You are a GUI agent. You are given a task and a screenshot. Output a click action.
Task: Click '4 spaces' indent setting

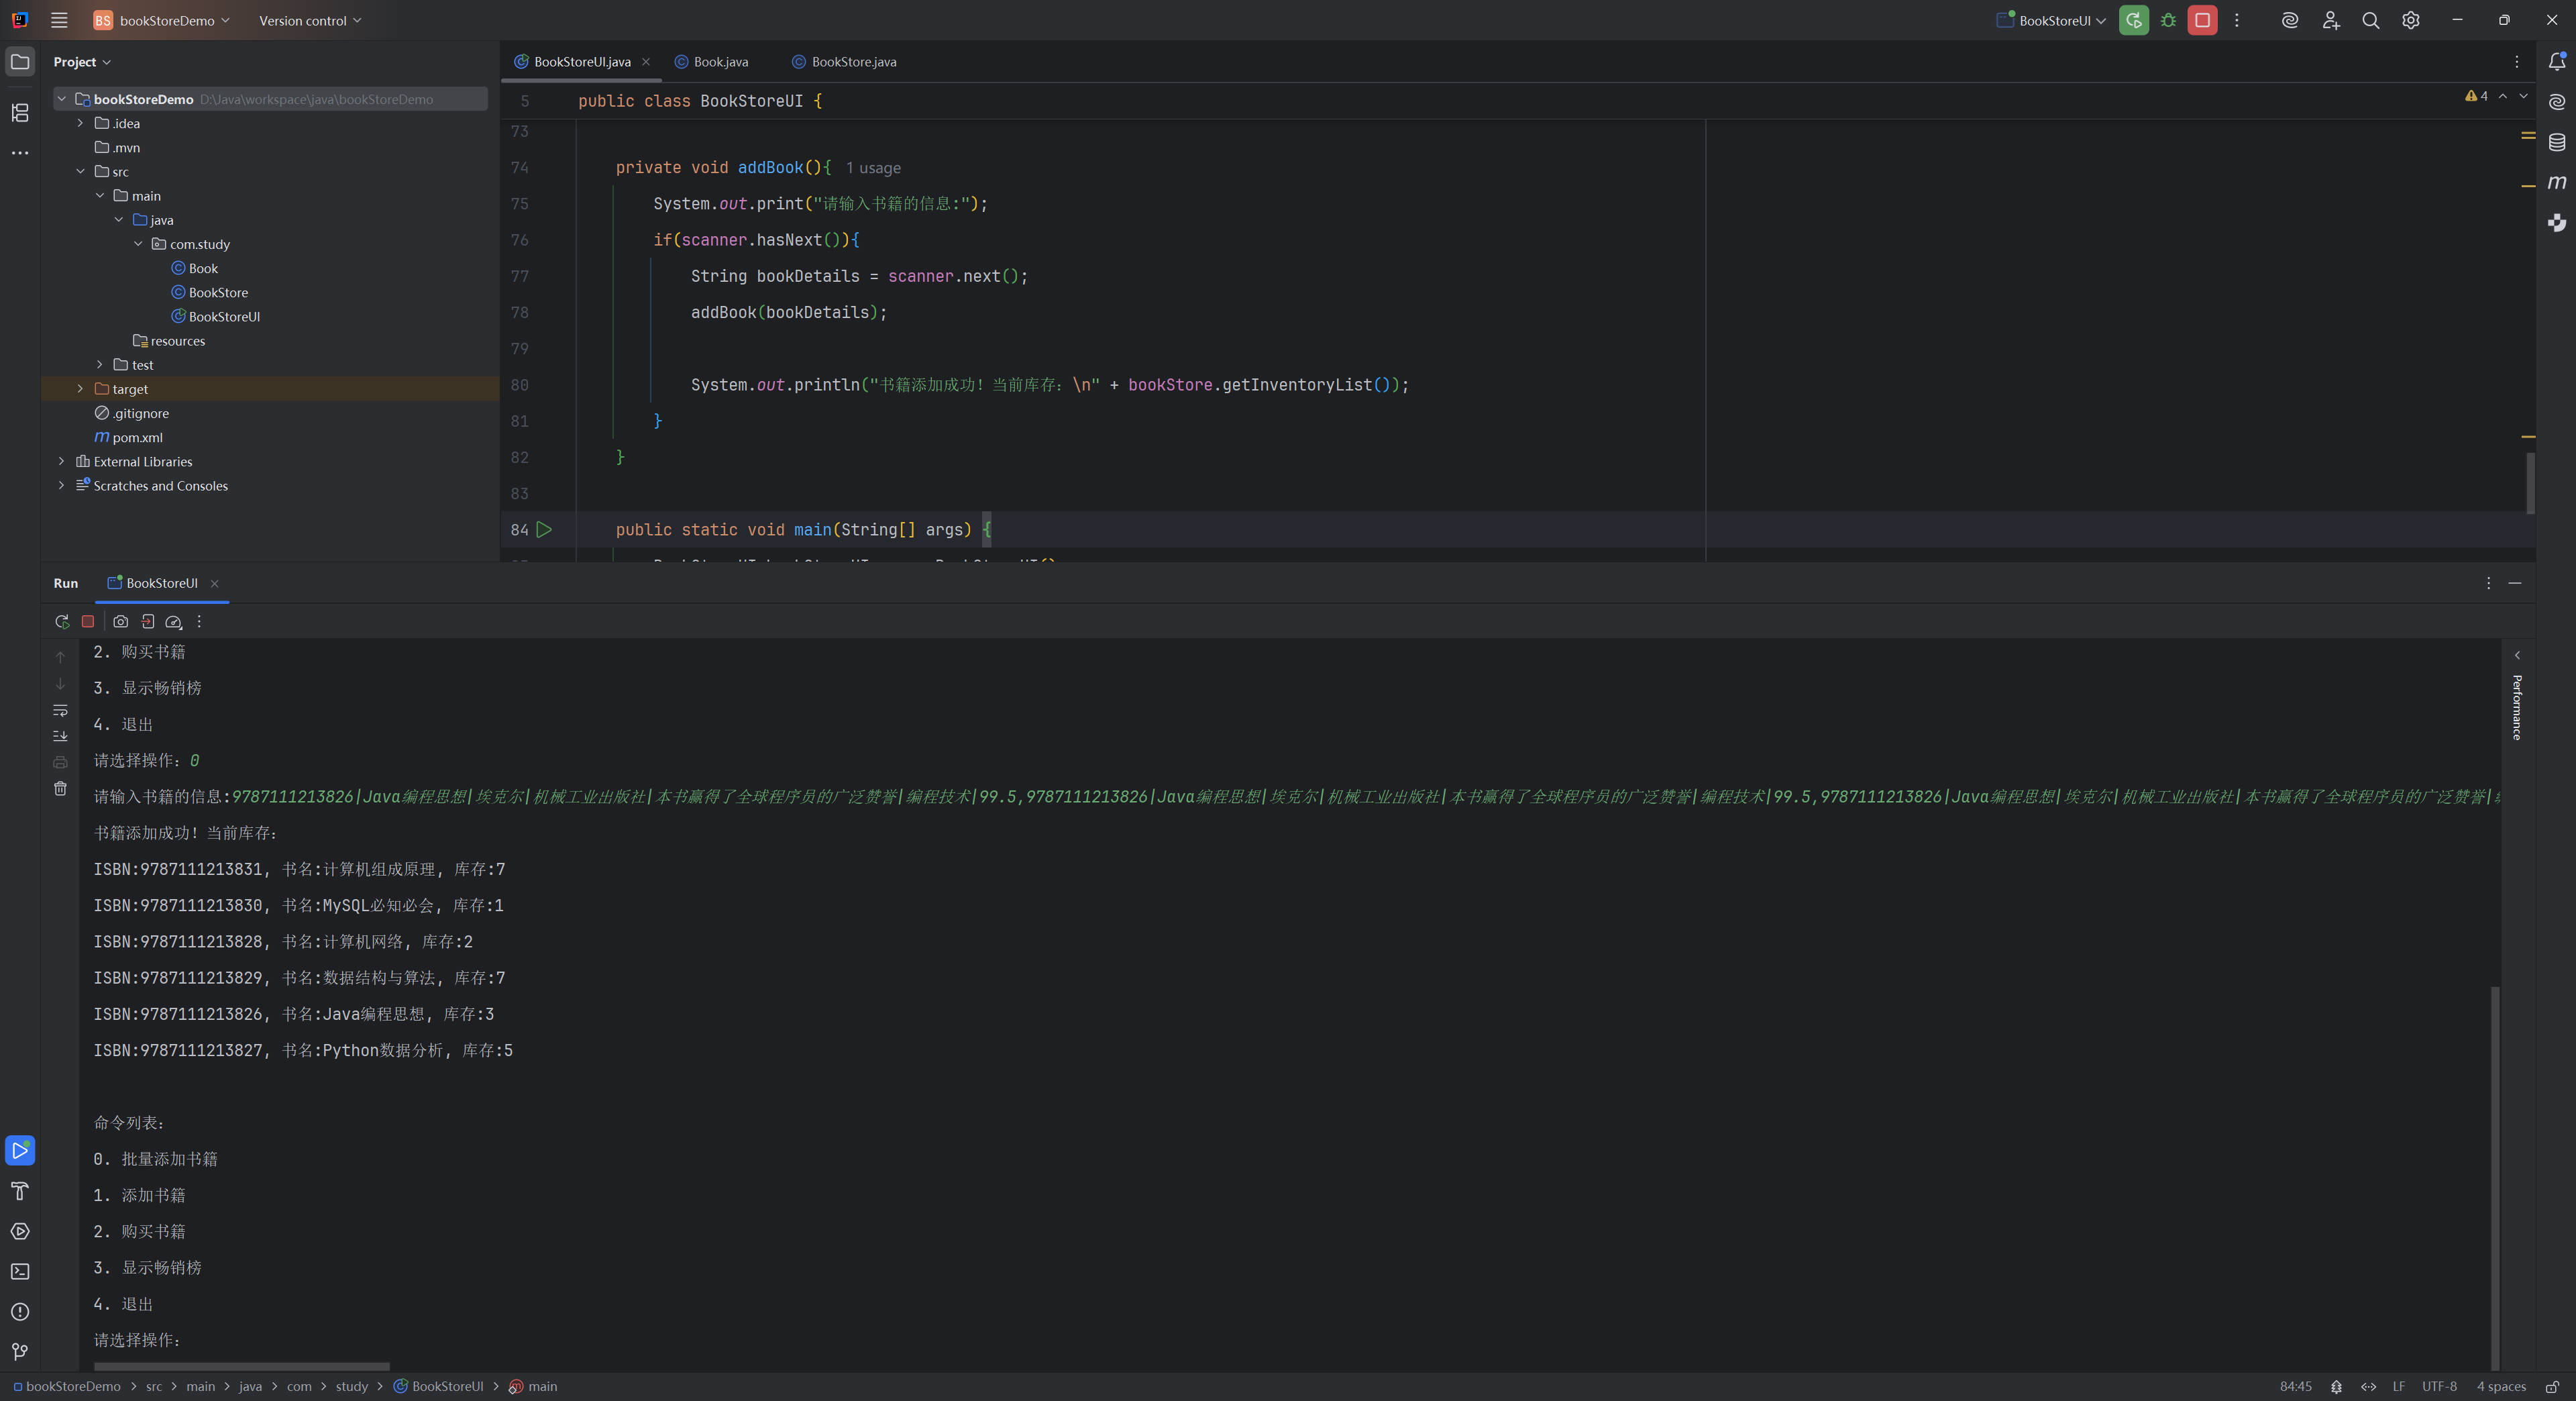pyautogui.click(x=2501, y=1386)
